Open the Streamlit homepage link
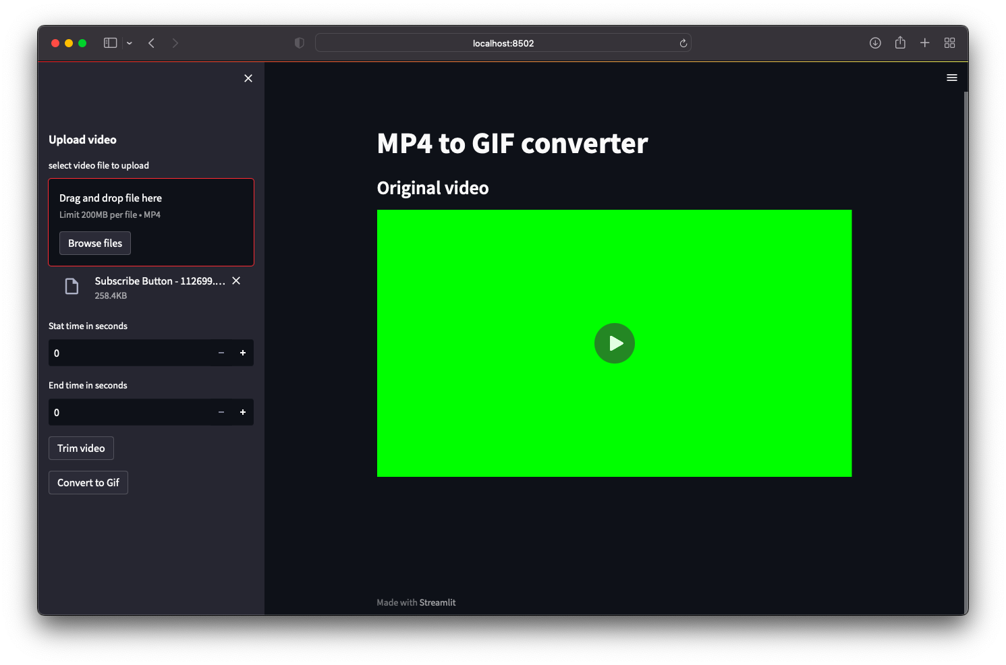1006x665 pixels. [437, 602]
